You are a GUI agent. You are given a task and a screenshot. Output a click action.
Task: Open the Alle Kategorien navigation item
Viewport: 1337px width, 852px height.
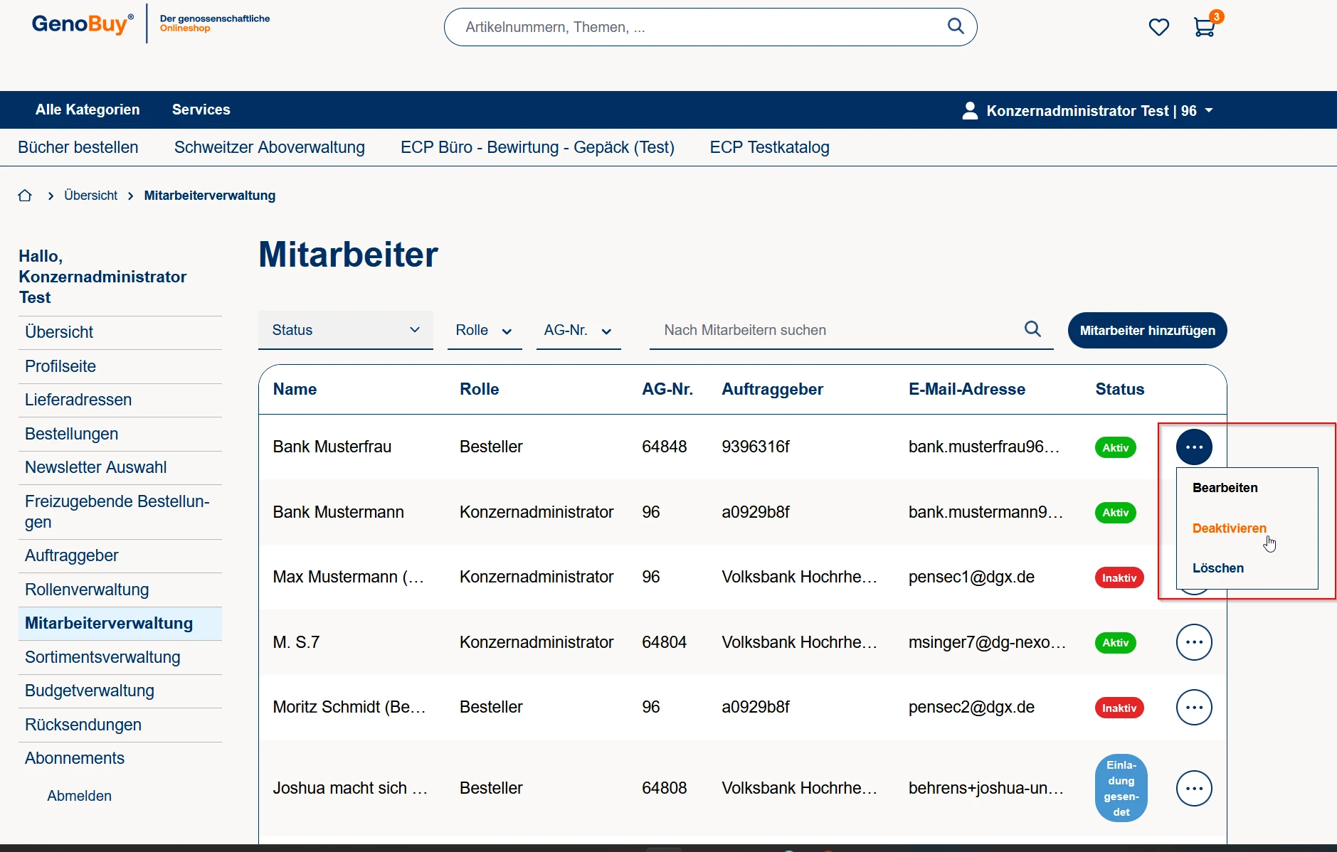click(x=88, y=110)
